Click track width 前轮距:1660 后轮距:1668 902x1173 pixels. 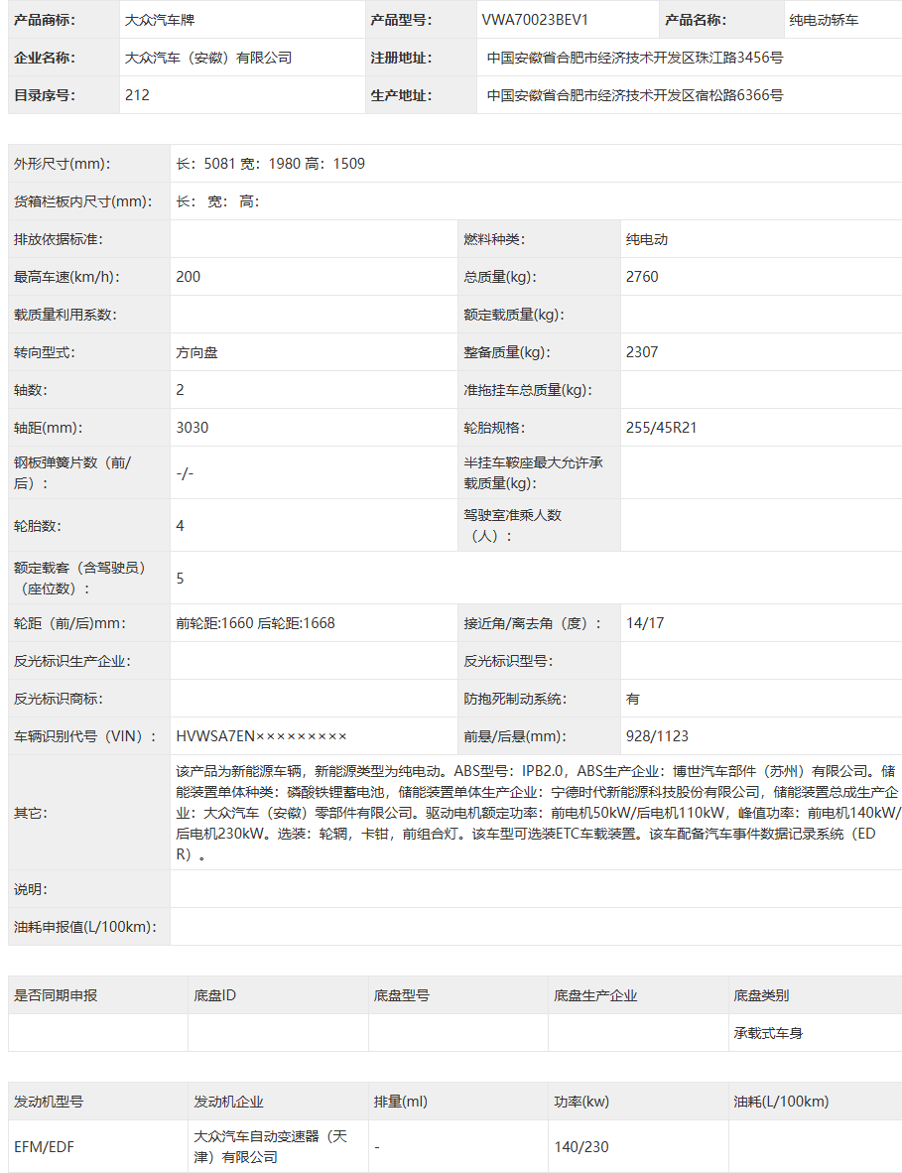[255, 623]
